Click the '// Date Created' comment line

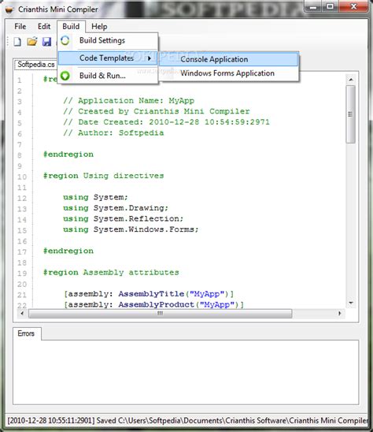[166, 122]
